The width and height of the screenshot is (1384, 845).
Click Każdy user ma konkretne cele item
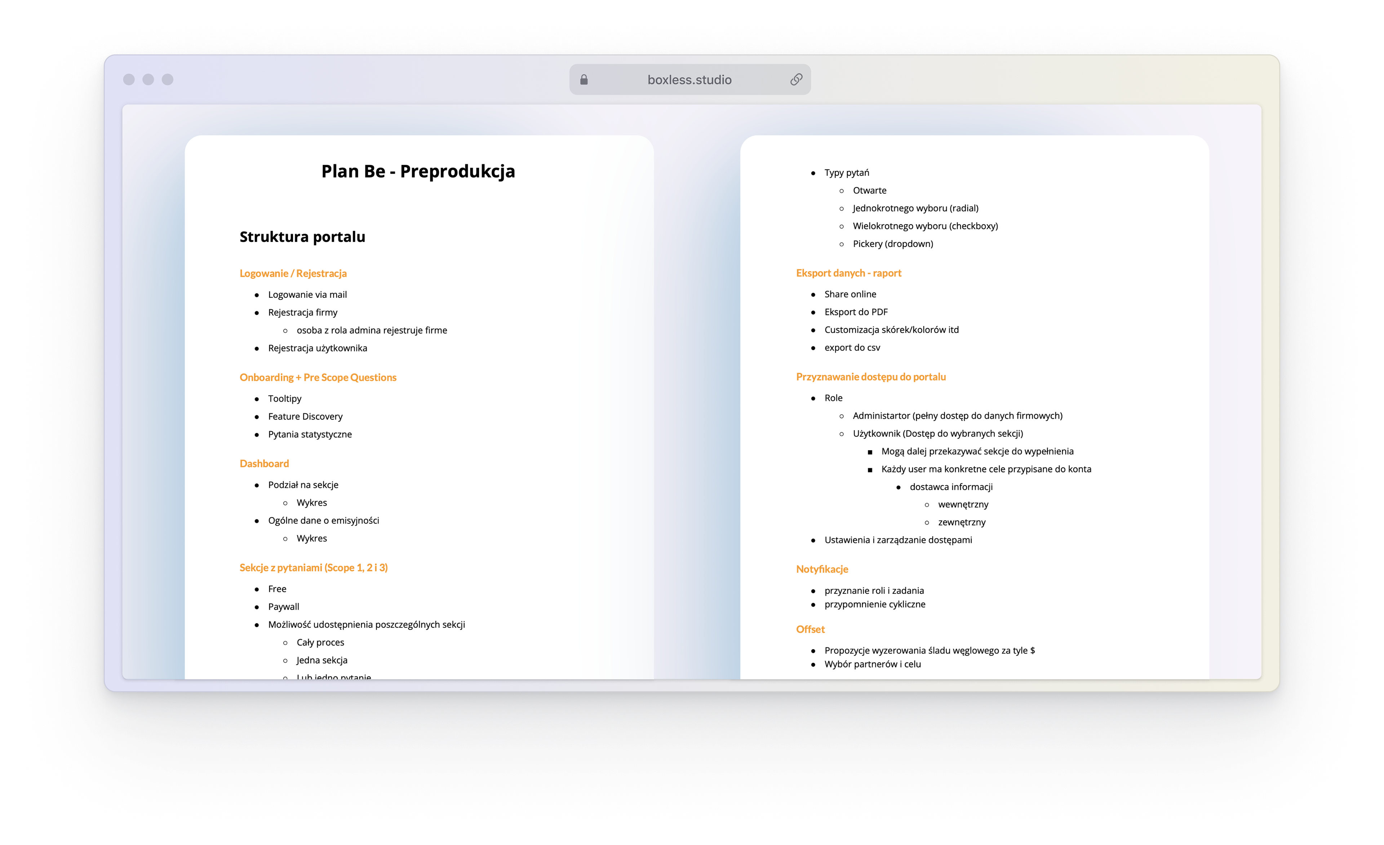986,469
